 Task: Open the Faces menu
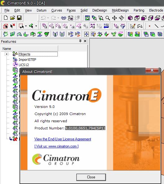71,10
